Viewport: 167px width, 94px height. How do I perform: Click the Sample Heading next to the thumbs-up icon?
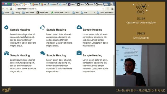coord(56,30)
